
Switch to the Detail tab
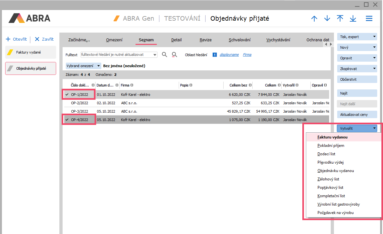click(176, 40)
